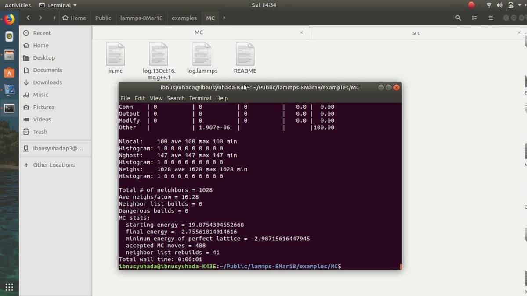The width and height of the screenshot is (527, 296).
Task: Click the terminal window title bar
Action: coord(260,87)
